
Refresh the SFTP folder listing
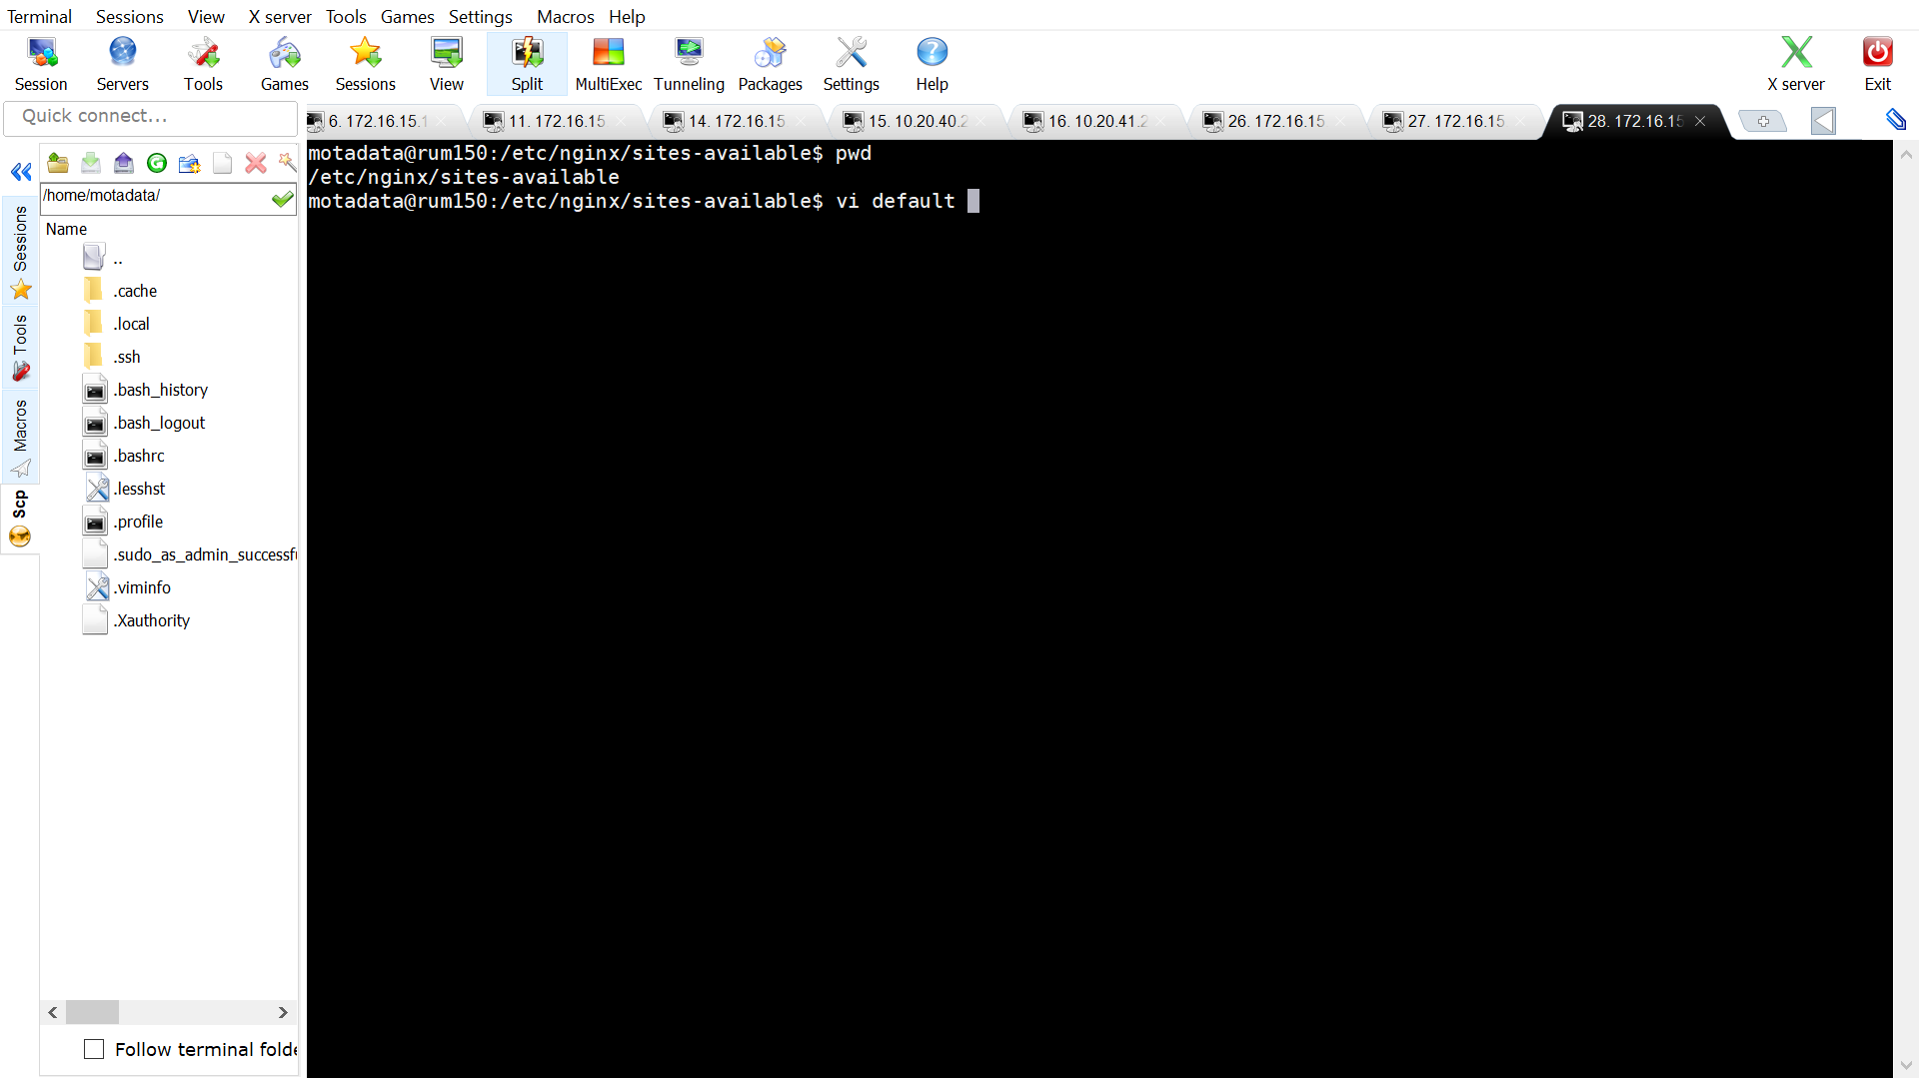point(157,163)
